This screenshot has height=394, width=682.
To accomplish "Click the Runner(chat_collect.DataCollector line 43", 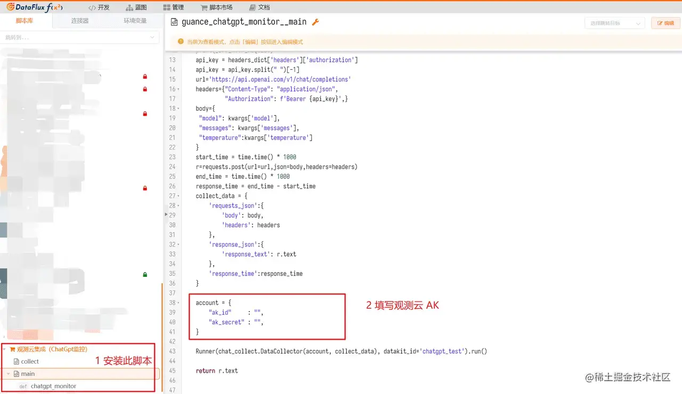I will coord(342,351).
